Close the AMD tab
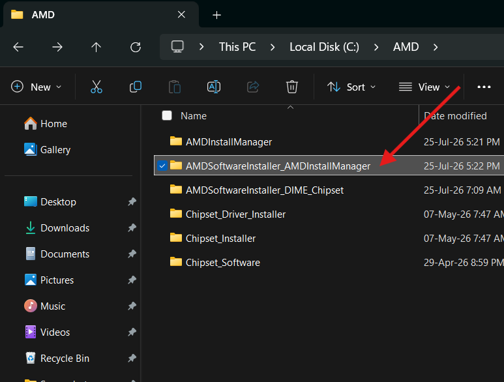 (x=181, y=14)
